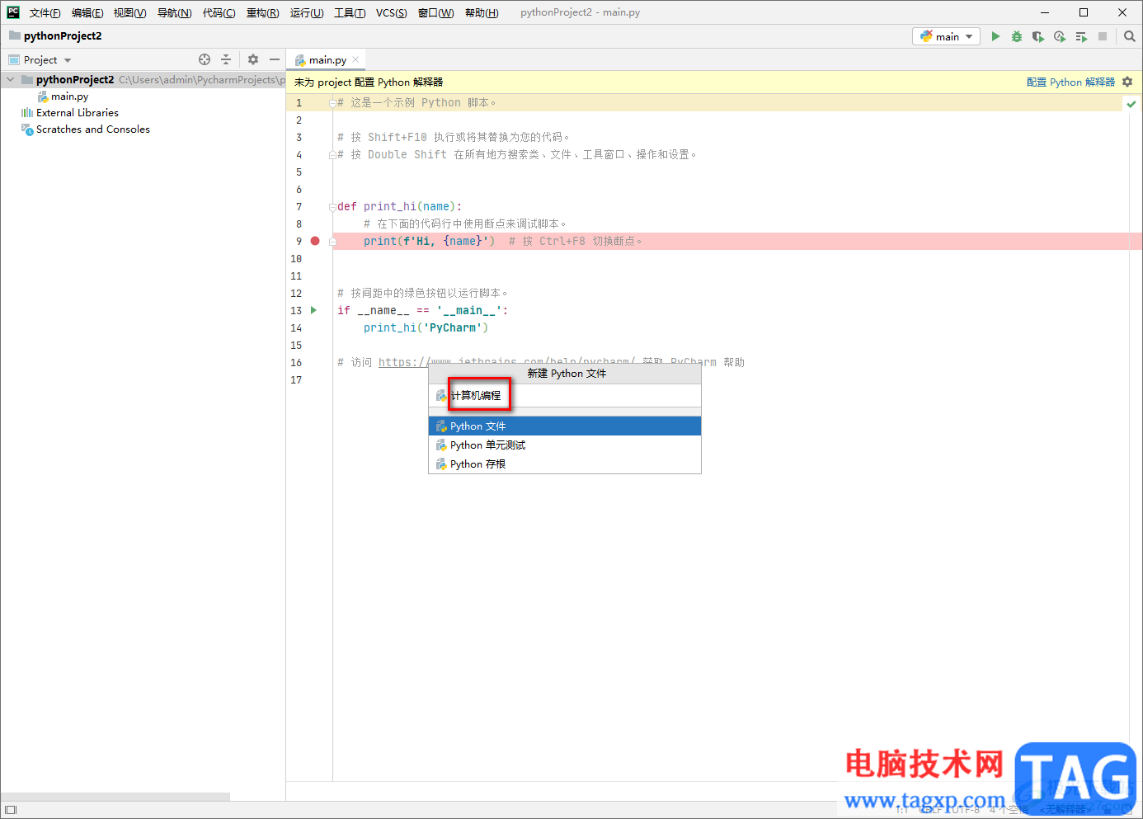The image size is (1143, 819).
Task: Click the tool windows icon in status bar
Action: tap(11, 810)
